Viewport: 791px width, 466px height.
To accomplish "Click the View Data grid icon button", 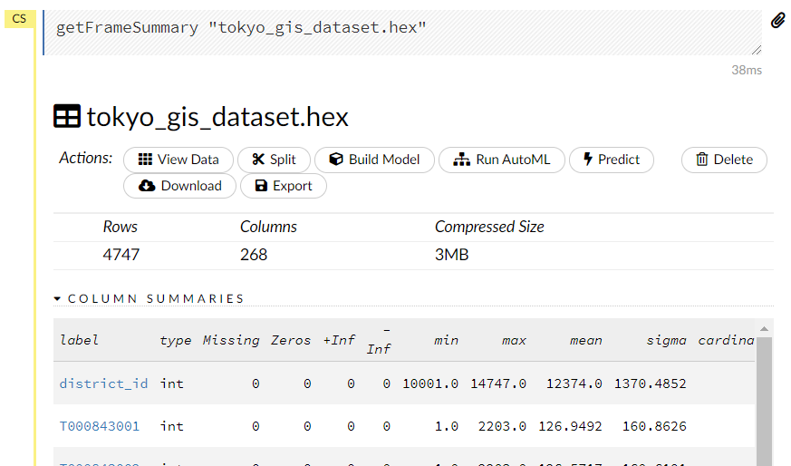I will coord(178,160).
